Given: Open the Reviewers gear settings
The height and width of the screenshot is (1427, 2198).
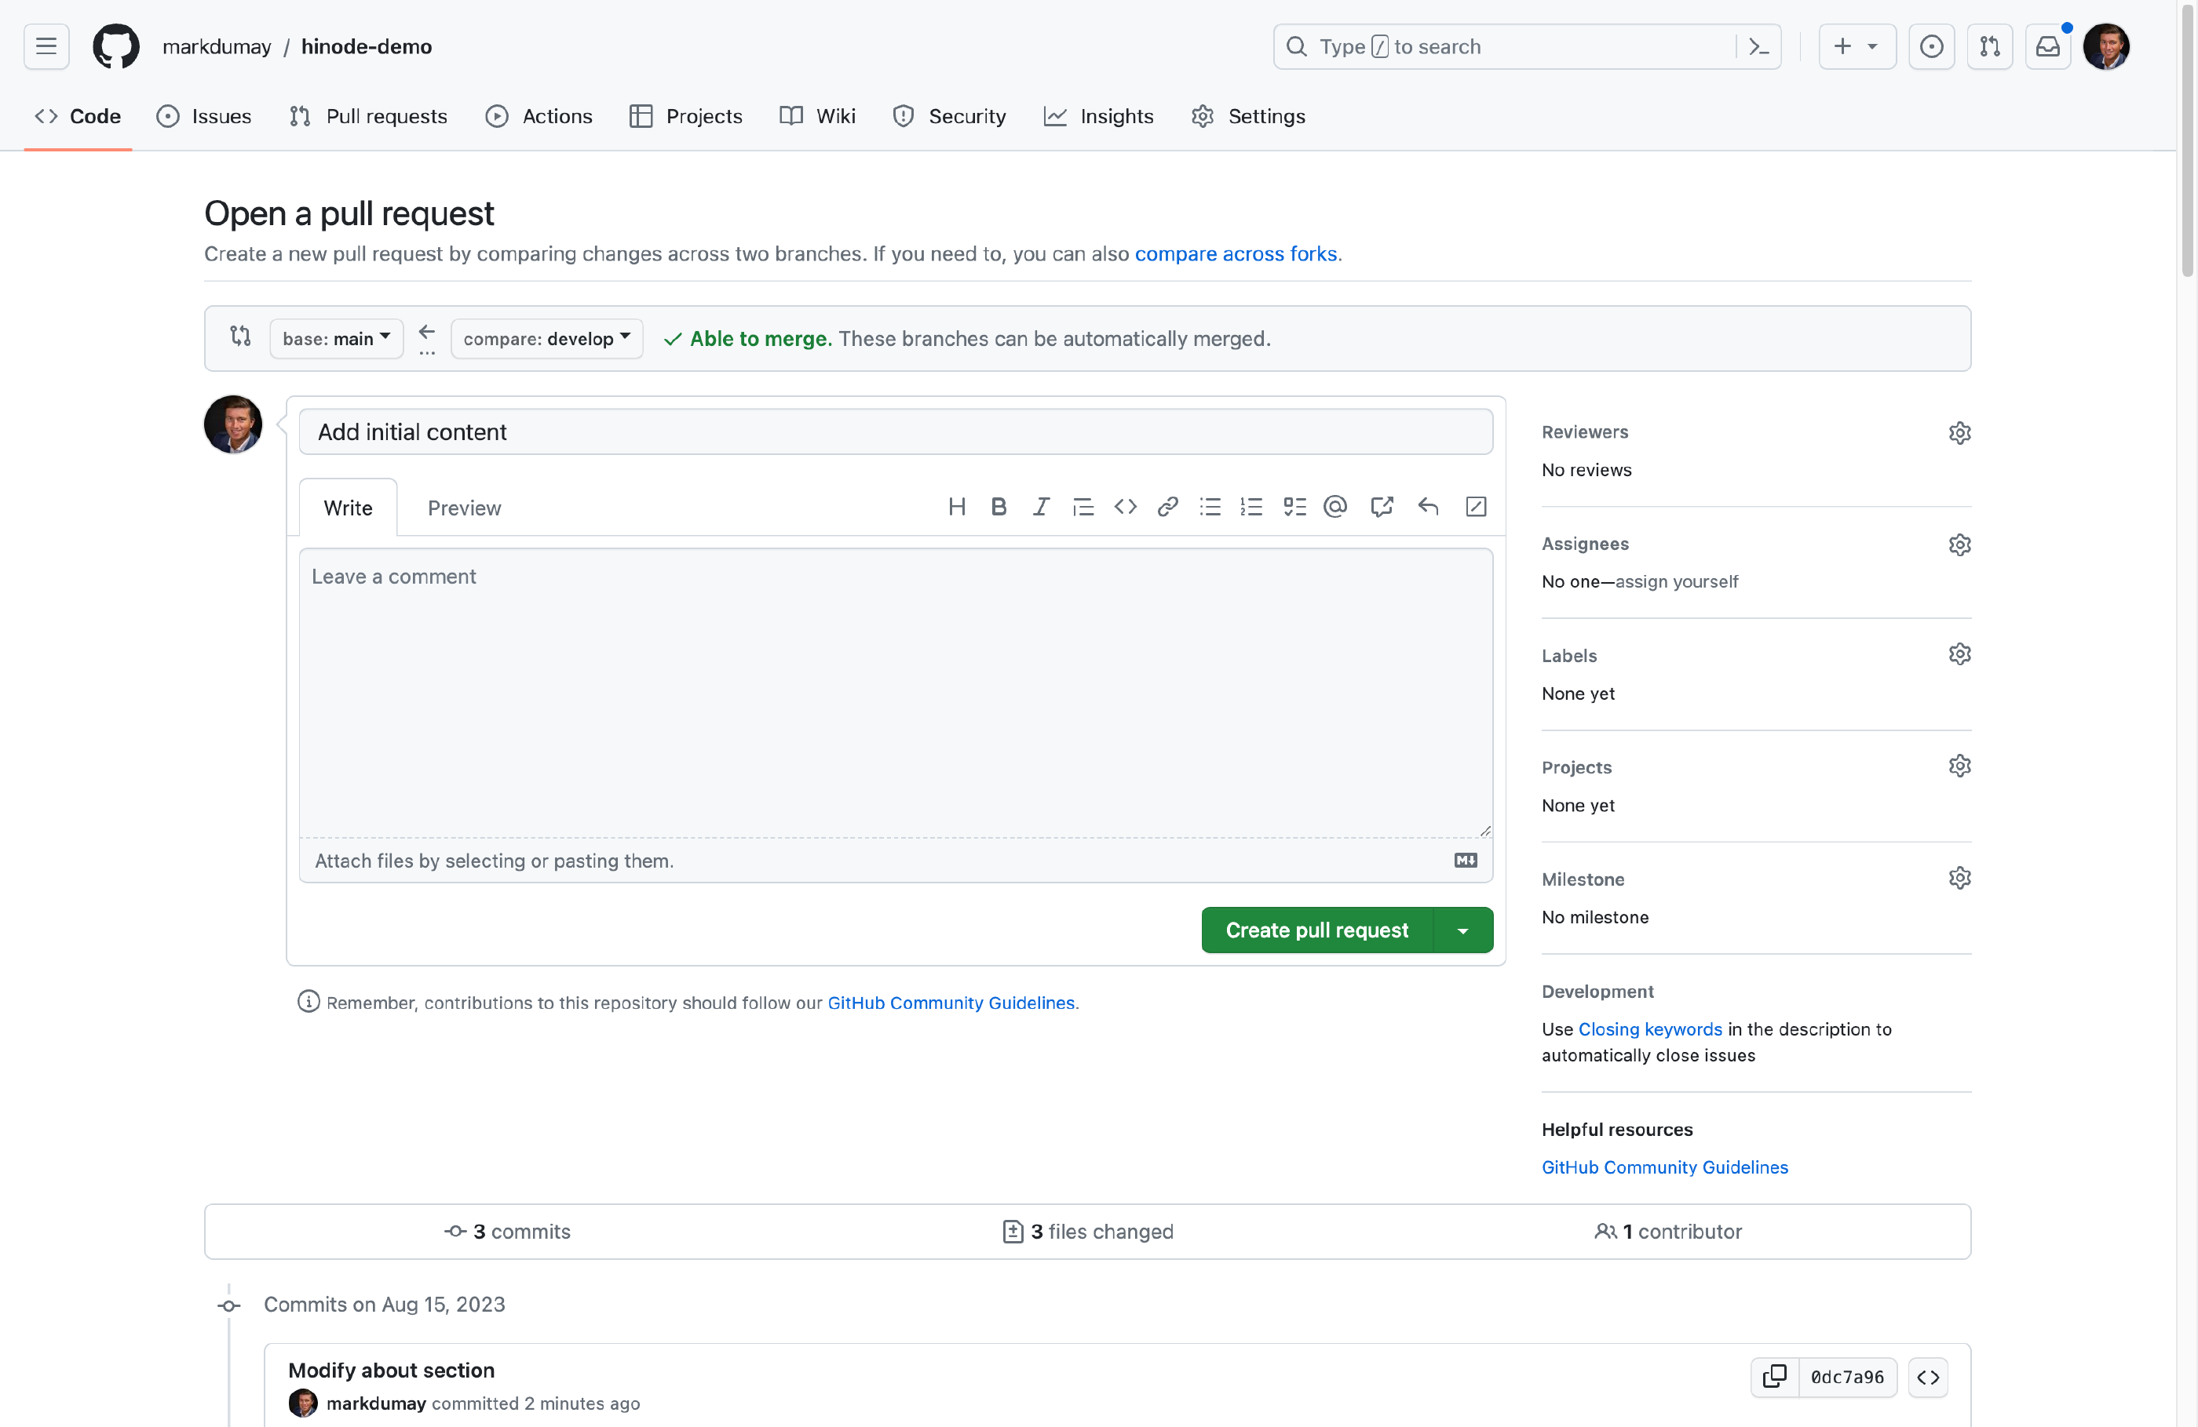Looking at the screenshot, I should click(x=1959, y=433).
